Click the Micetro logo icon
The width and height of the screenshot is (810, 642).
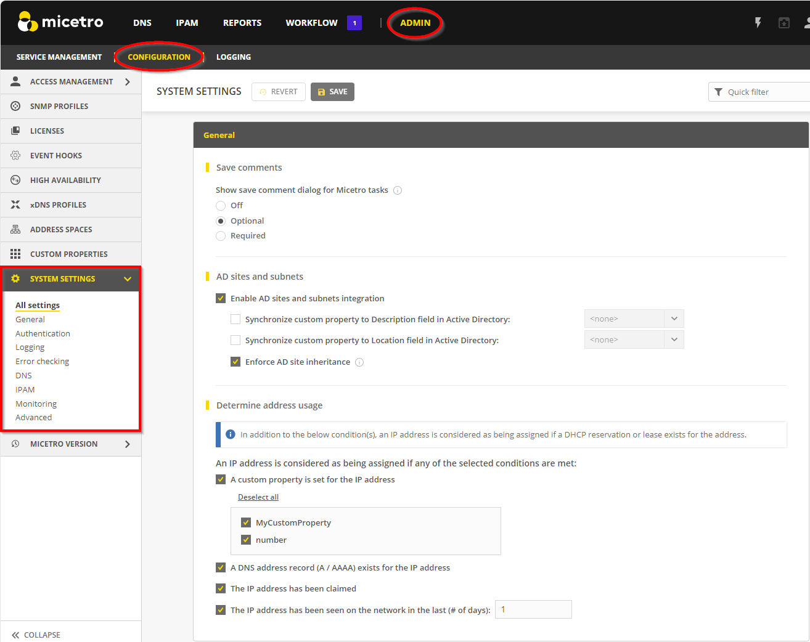point(28,22)
